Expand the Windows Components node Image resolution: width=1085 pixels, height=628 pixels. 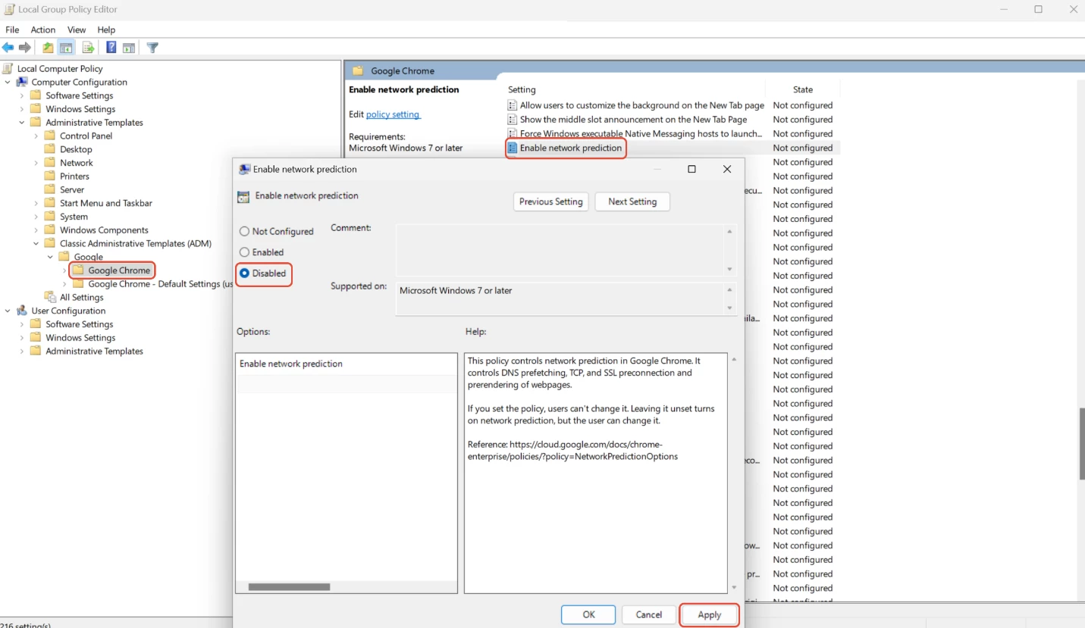pyautogui.click(x=36, y=230)
